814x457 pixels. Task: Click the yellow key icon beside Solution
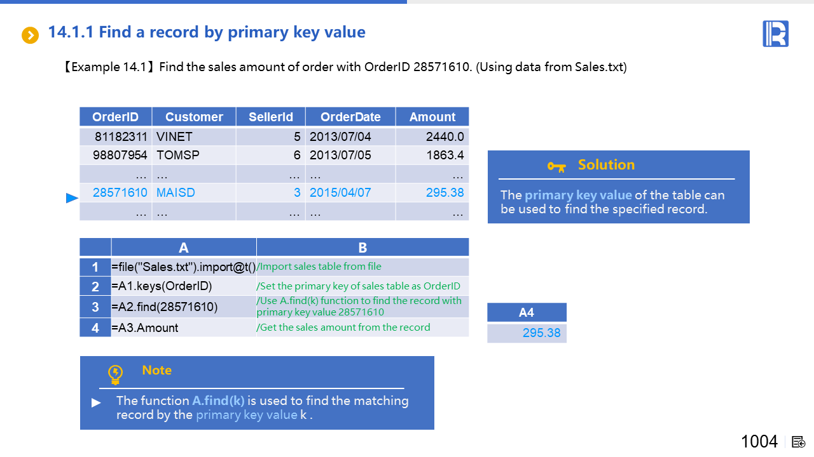pos(556,166)
